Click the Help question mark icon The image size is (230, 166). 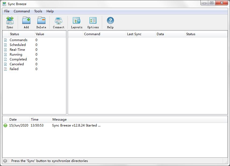point(110,21)
